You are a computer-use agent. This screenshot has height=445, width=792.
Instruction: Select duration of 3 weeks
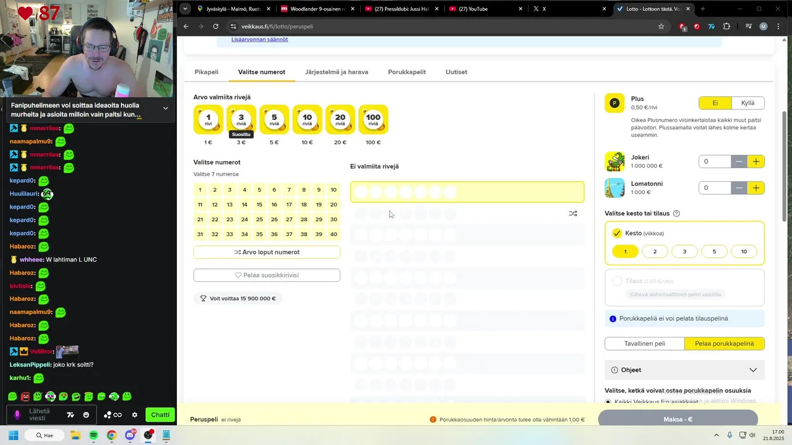pyautogui.click(x=684, y=252)
